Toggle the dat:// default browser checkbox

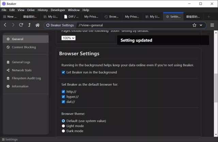(x=63, y=101)
